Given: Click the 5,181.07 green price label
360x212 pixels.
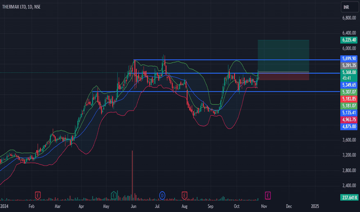Looking at the screenshot, I should tap(349, 106).
